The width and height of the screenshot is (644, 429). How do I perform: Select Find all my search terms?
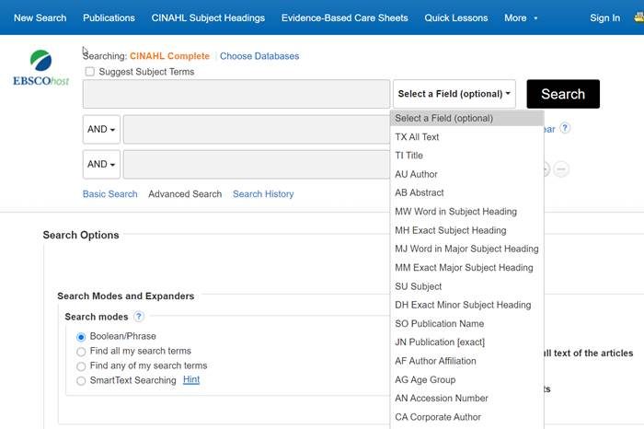[x=81, y=352]
